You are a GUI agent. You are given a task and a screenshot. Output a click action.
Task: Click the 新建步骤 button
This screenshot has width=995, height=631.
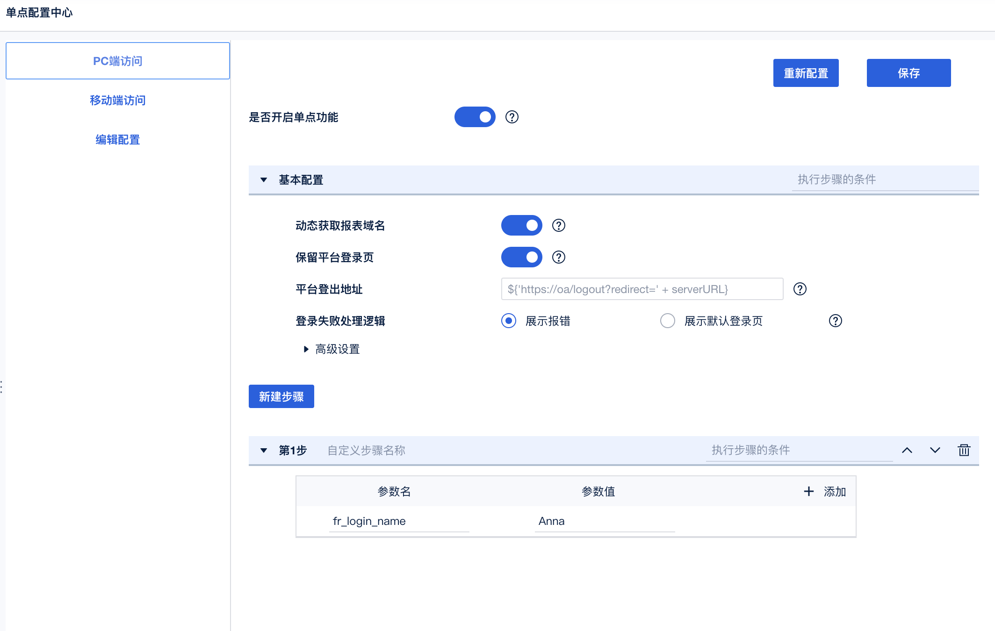pos(281,396)
